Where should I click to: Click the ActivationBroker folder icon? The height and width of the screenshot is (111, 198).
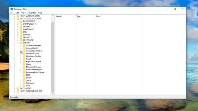click(24, 45)
